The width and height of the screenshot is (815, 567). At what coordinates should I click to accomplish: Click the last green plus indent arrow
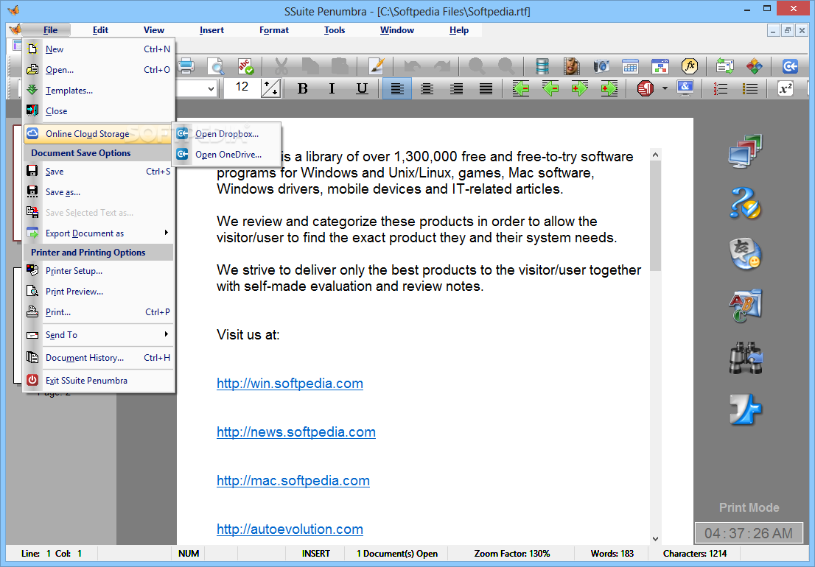(609, 89)
